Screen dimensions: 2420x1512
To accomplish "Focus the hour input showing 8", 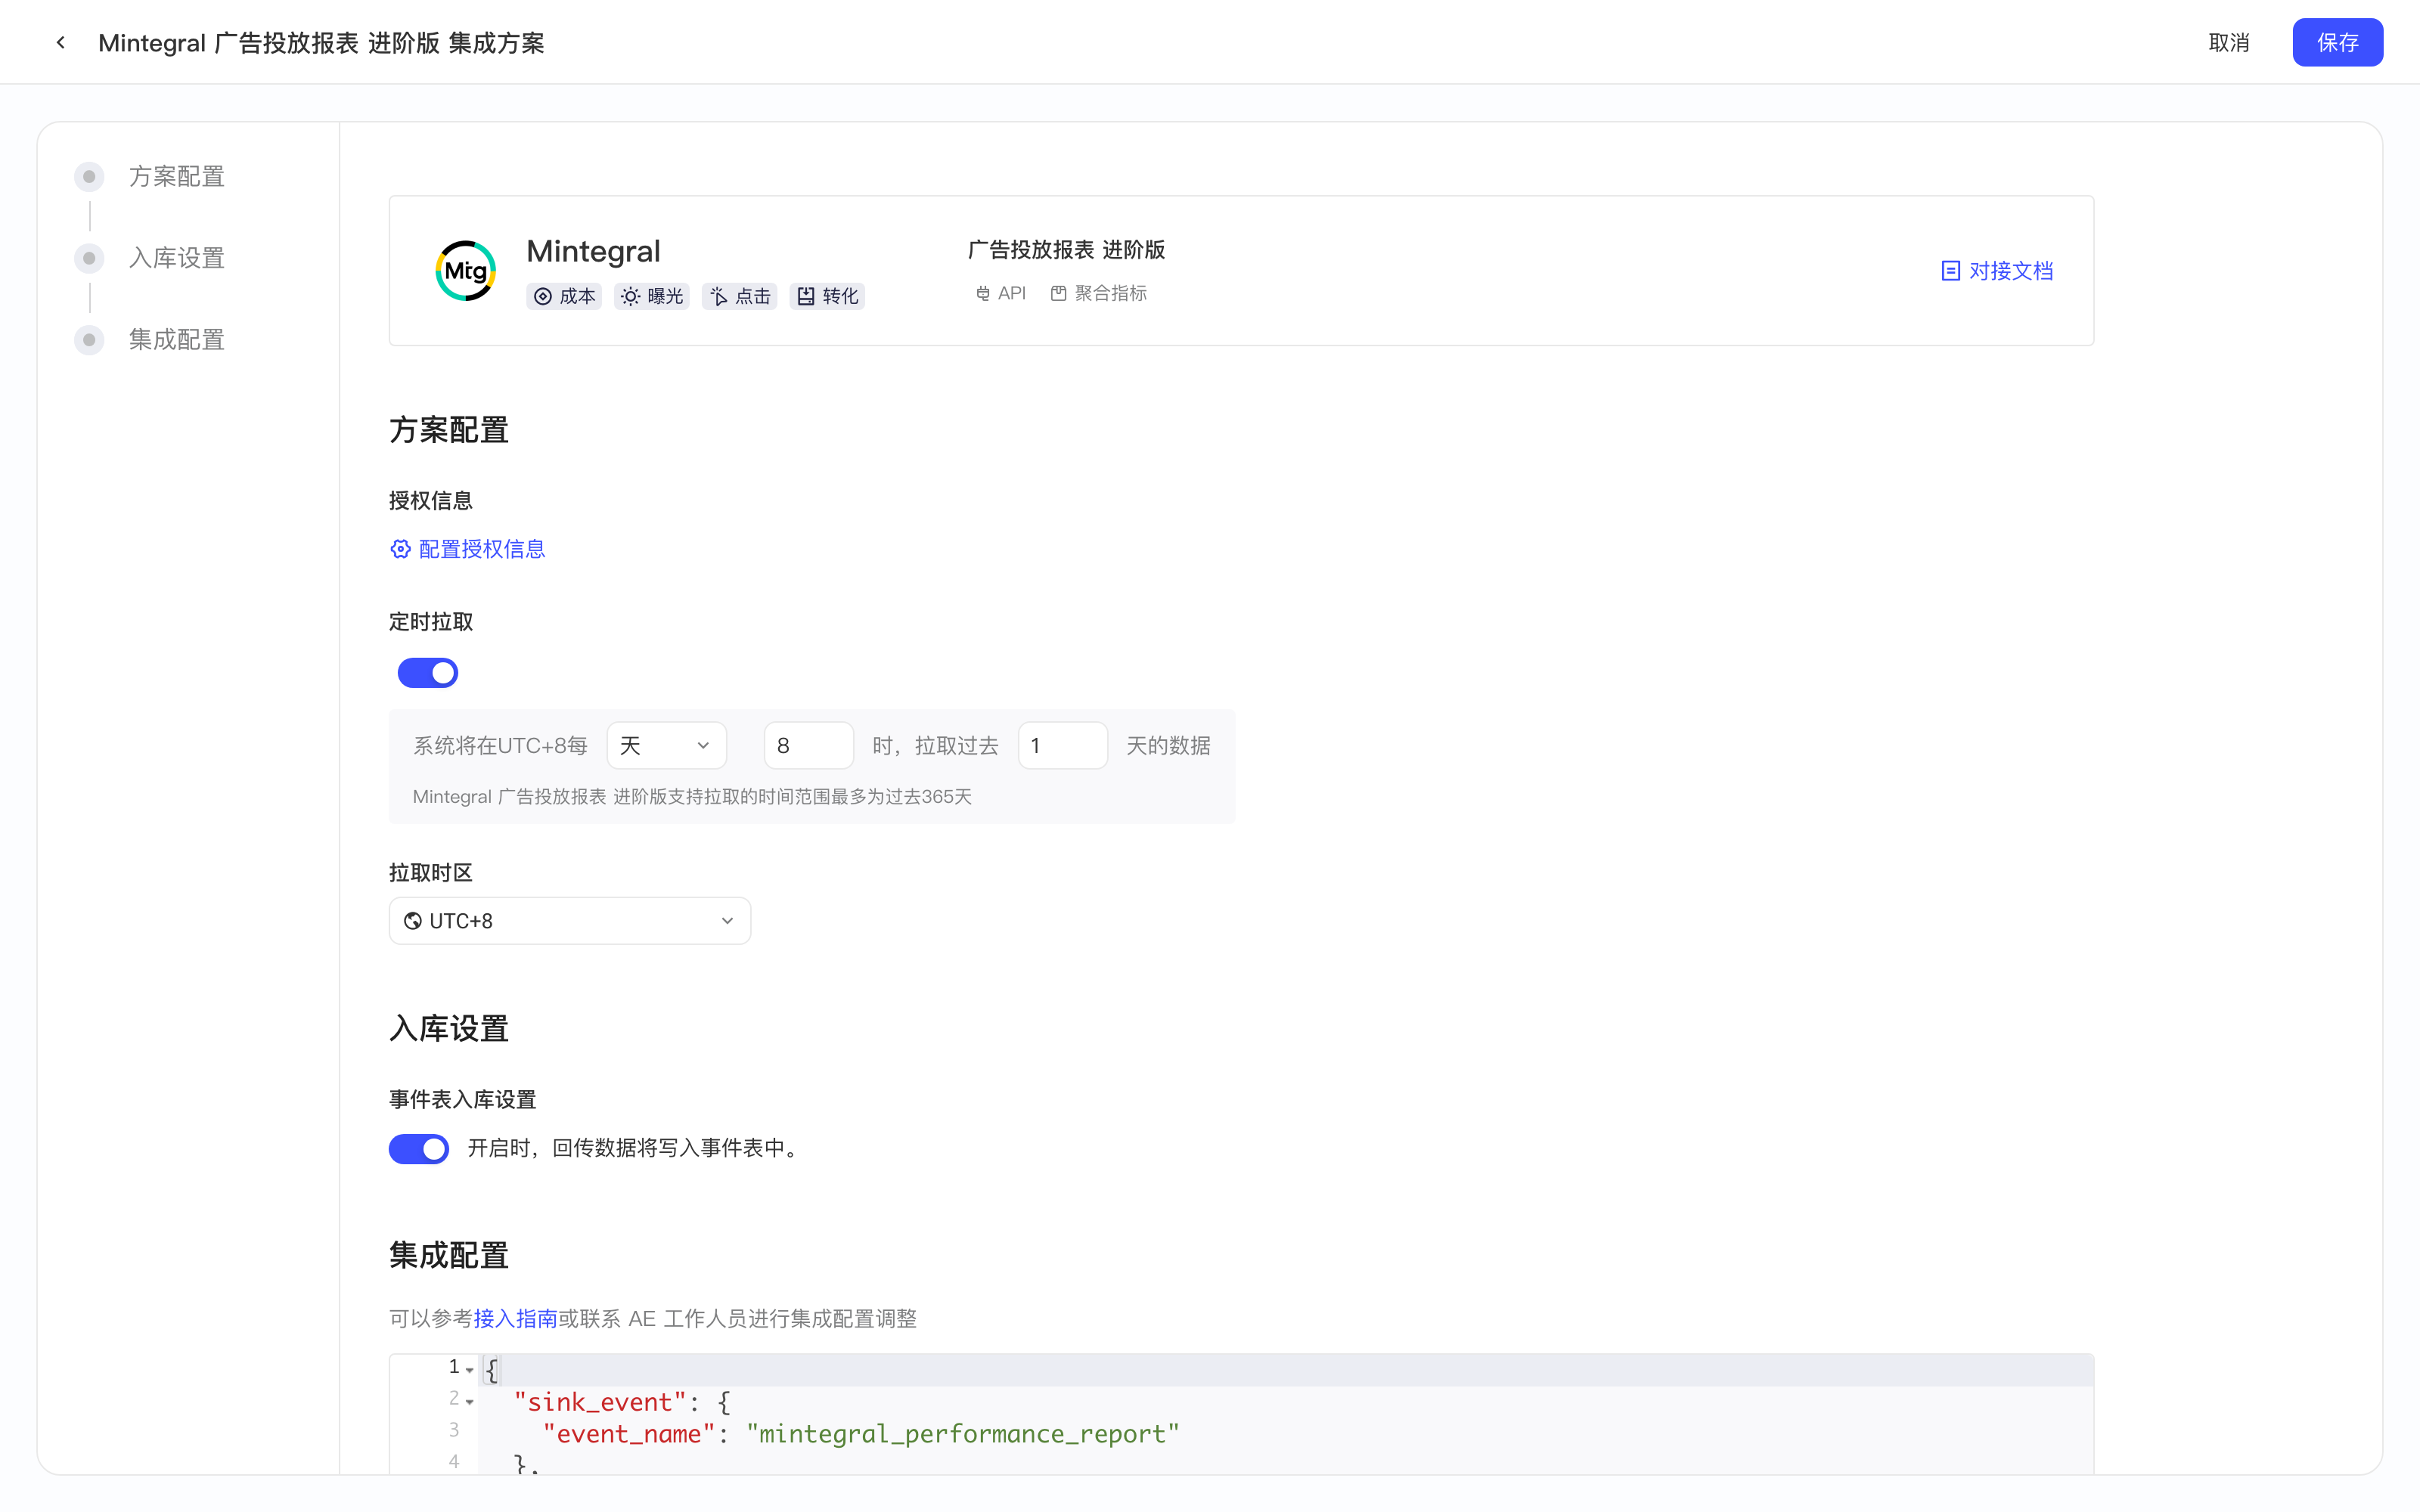I will (x=808, y=745).
